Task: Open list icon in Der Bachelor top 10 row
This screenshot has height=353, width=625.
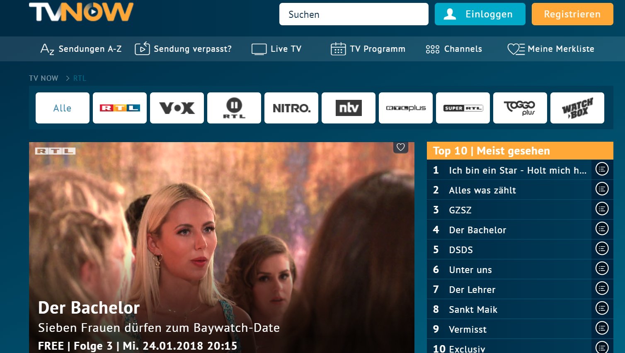Action: [602, 229]
